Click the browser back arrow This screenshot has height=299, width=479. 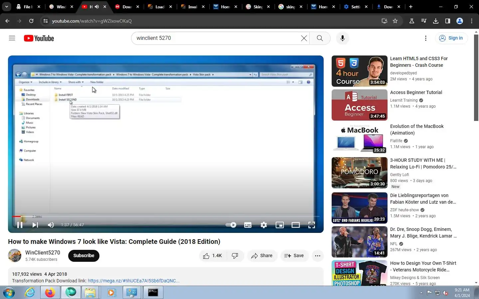point(7,21)
